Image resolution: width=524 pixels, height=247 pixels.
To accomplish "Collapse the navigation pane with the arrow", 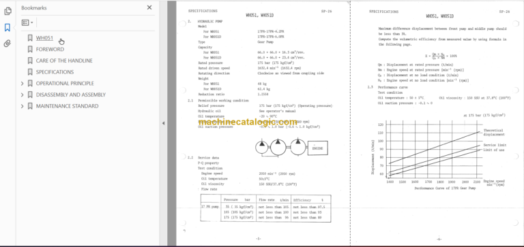I will click(x=163, y=123).
